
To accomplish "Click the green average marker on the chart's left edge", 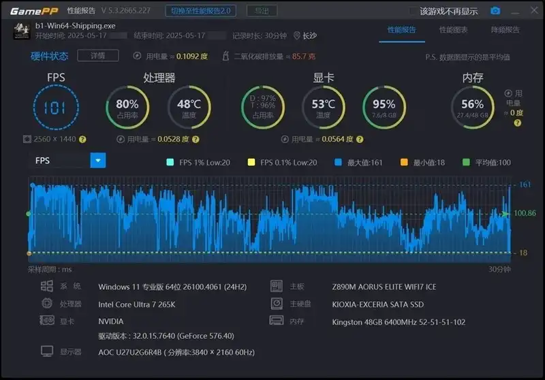I will point(29,214).
